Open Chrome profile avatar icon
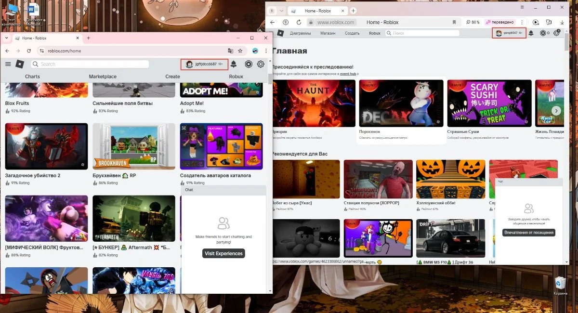The width and height of the screenshot is (578, 313). pyautogui.click(x=255, y=51)
